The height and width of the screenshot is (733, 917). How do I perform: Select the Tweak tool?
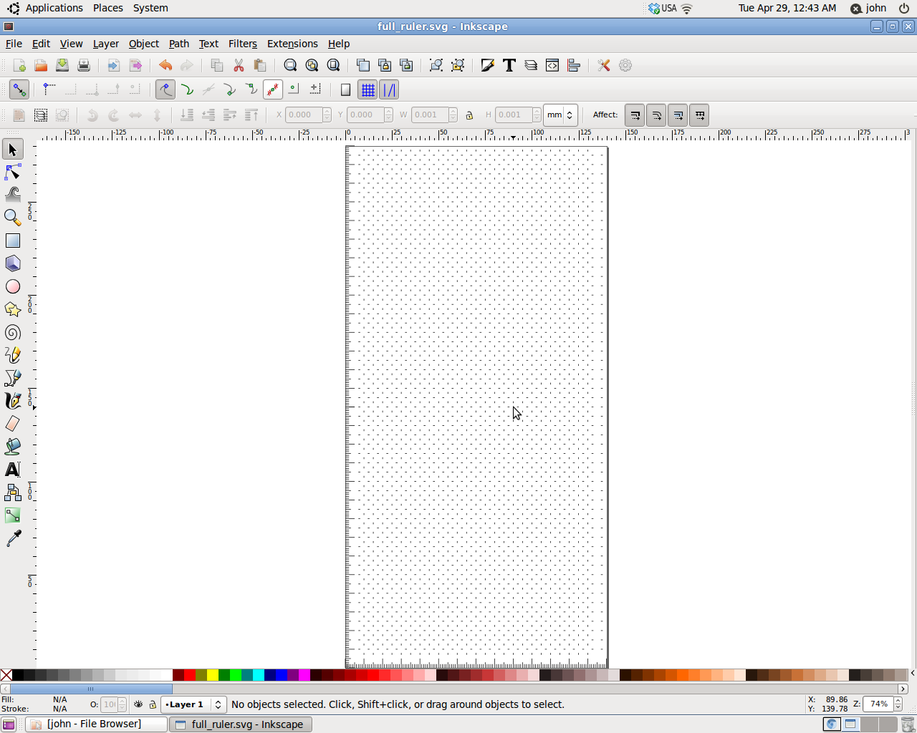point(13,195)
